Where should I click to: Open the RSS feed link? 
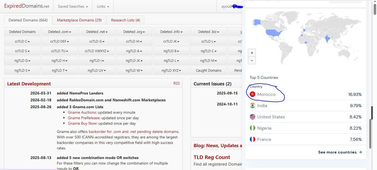[177, 83]
